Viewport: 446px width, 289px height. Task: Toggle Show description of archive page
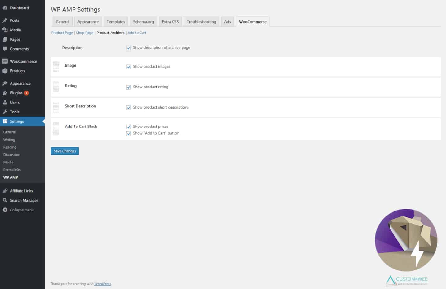click(129, 48)
